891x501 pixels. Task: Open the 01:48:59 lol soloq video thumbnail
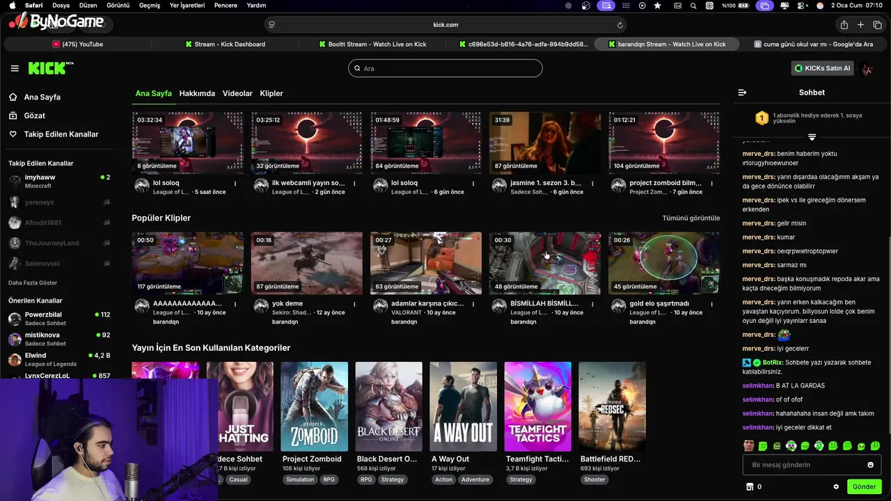point(425,143)
